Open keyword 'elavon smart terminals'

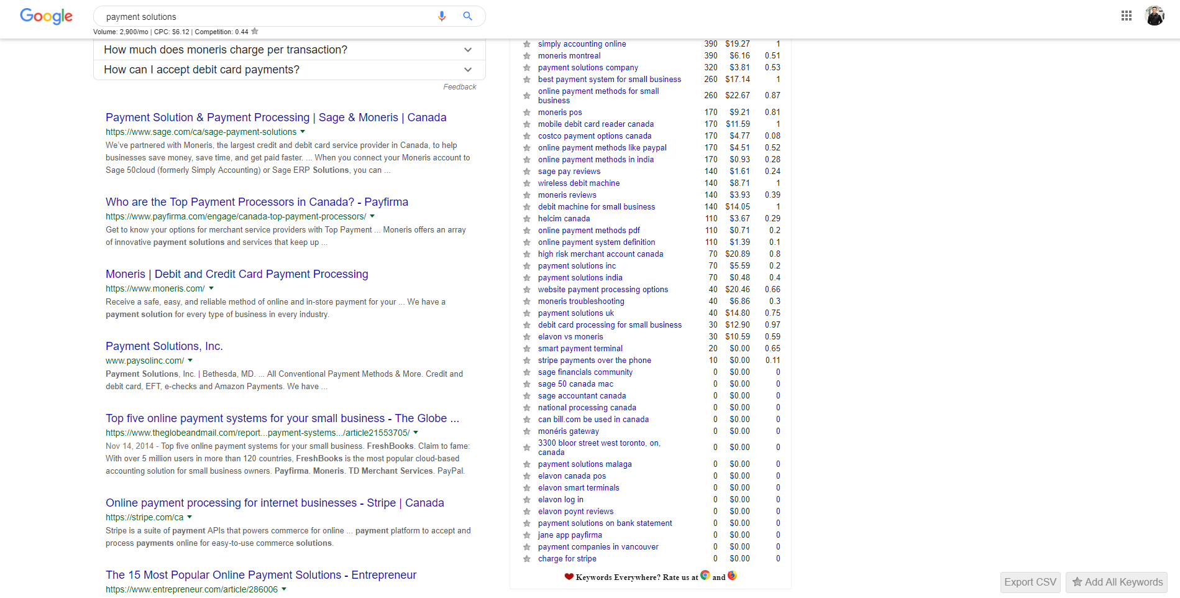coord(579,488)
